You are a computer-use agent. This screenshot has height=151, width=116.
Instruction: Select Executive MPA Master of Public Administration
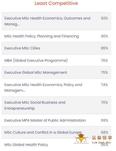pyautogui.click(x=56, y=120)
